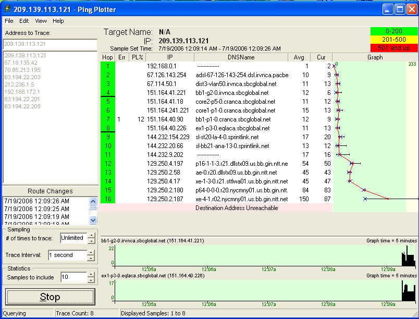Viewport: 419px width, 319px height.
Task: Click the green 0-200 legend swatch
Action: [394, 31]
